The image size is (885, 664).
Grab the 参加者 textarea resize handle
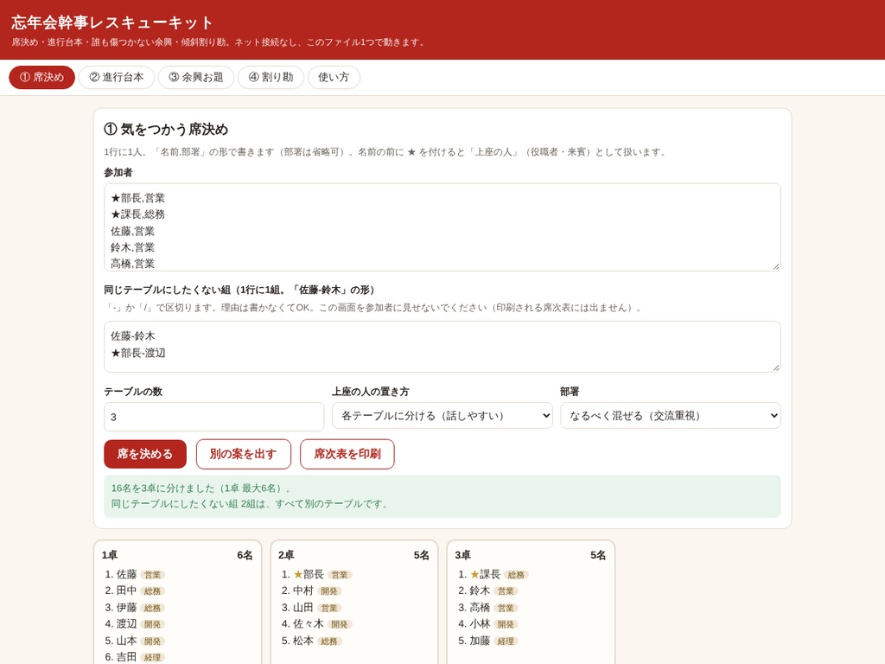click(776, 266)
